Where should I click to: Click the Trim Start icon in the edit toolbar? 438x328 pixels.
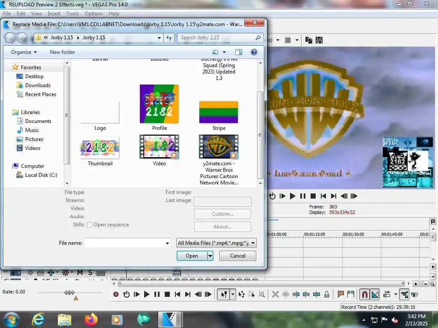click(296, 294)
